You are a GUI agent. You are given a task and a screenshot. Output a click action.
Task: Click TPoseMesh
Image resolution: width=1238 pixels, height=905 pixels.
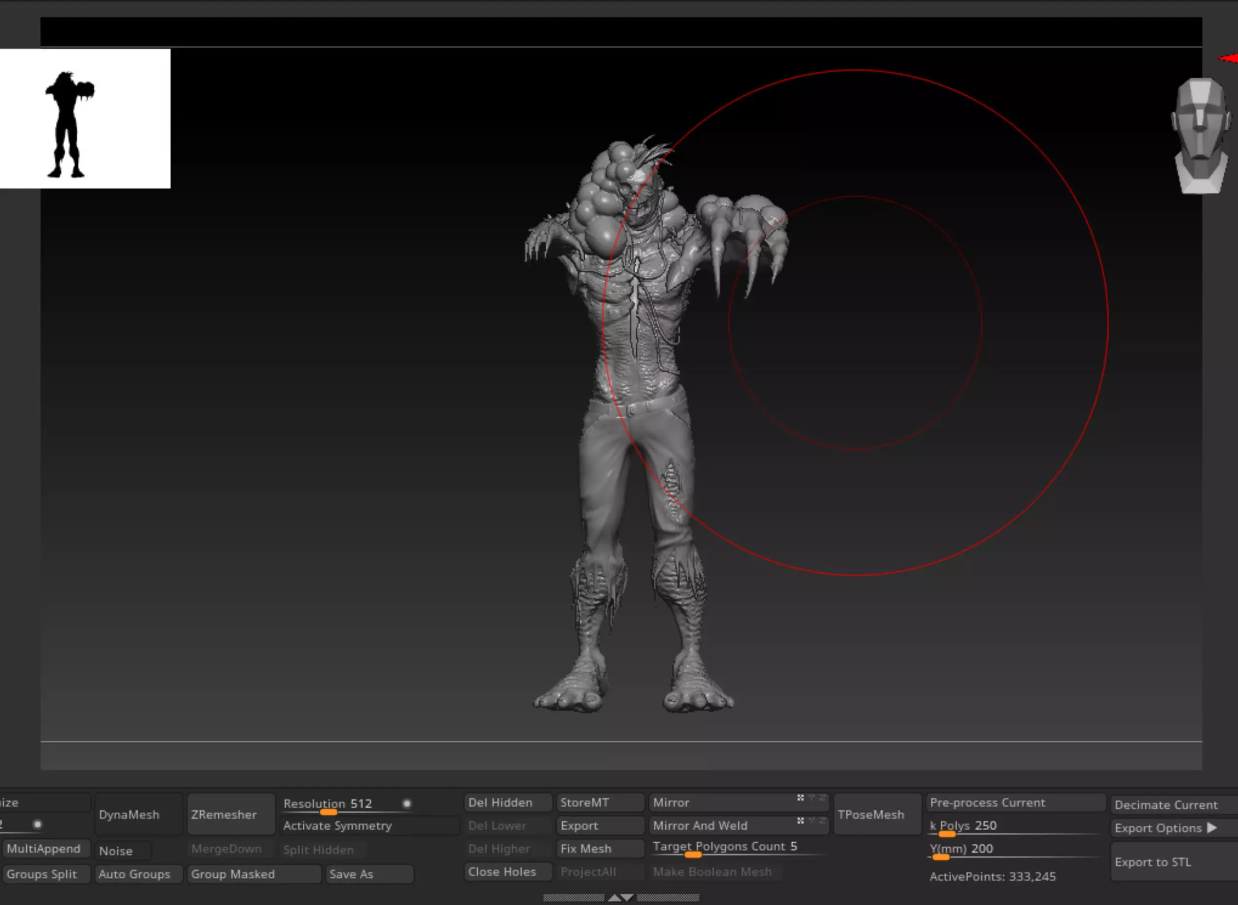877,815
